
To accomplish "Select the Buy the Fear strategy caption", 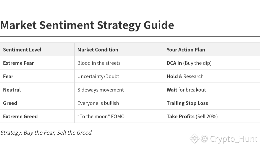I will coord(46,133).
